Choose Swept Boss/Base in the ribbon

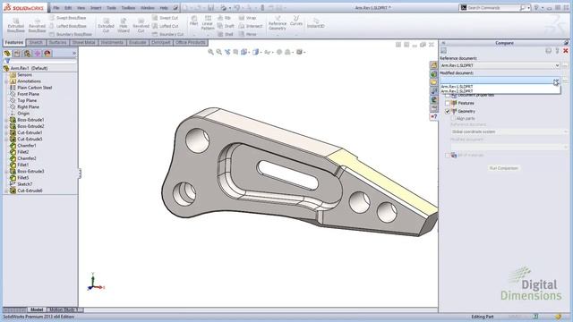[x=68, y=18]
